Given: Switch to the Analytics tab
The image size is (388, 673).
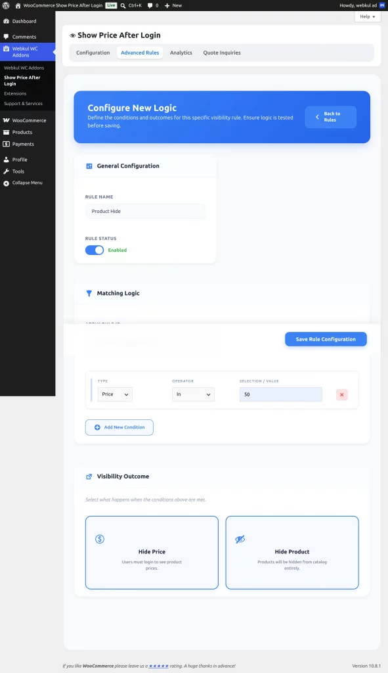Looking at the screenshot, I should pos(181,53).
